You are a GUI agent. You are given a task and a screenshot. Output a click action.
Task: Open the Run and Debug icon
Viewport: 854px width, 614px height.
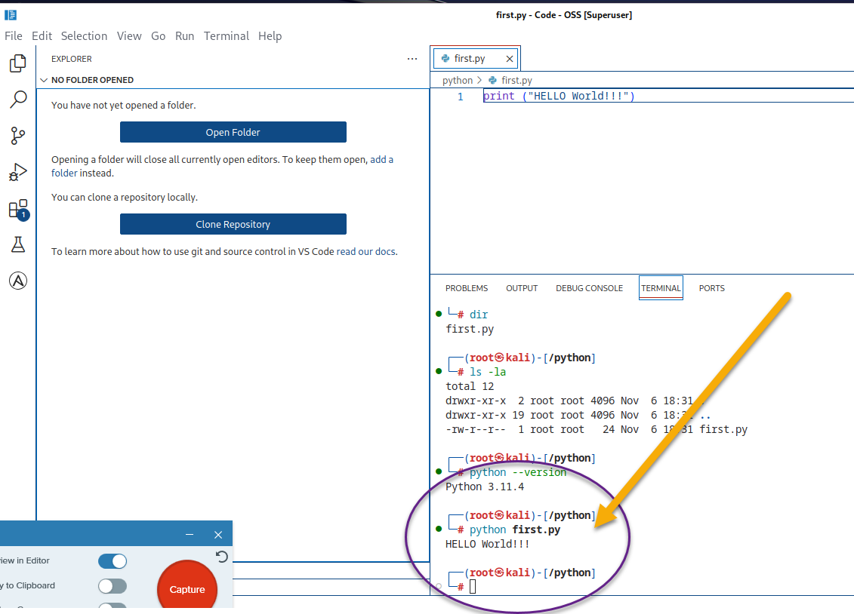click(x=18, y=172)
